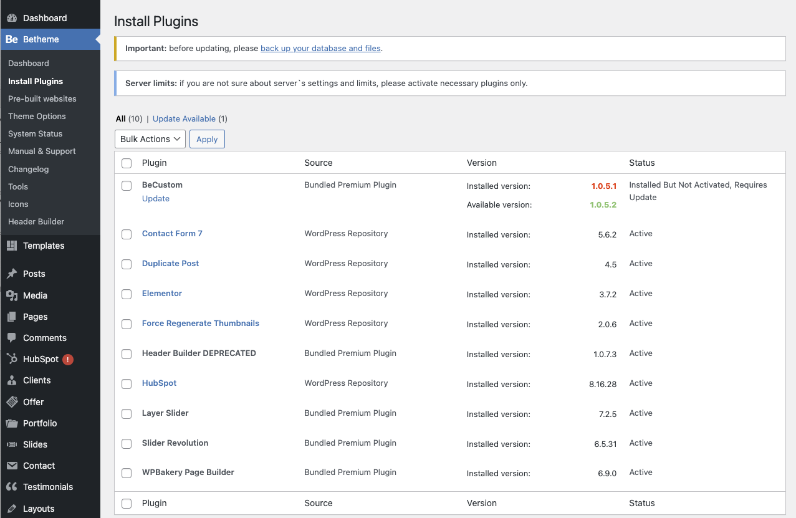Check the WPBakery Page Builder checkbox

point(127,473)
